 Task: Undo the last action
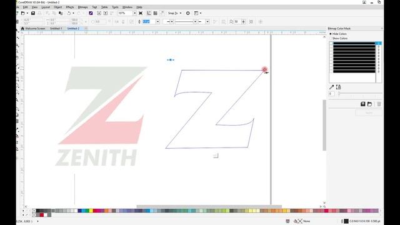click(x=69, y=13)
